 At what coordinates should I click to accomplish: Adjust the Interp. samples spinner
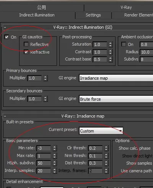tap(54, 171)
